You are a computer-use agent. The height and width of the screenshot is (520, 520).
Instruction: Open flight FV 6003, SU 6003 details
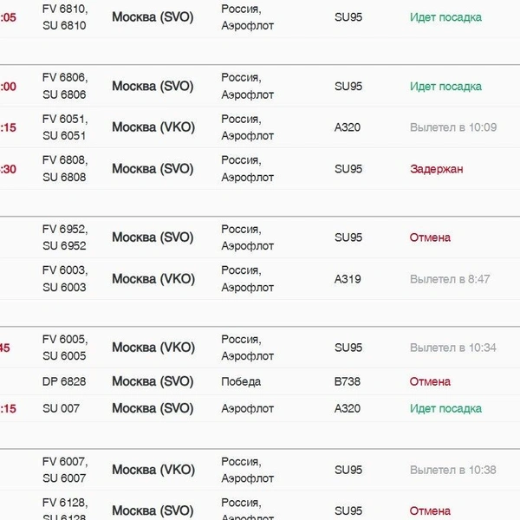260,279
